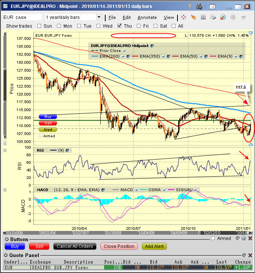Uncheck the Thu show-trades checkbox

pos(119,26)
